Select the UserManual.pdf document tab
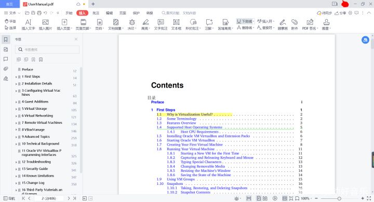 [54, 4]
